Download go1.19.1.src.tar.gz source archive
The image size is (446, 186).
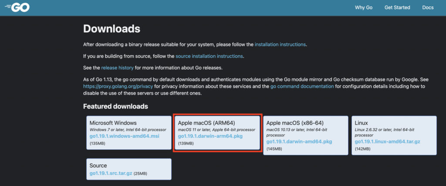point(110,173)
